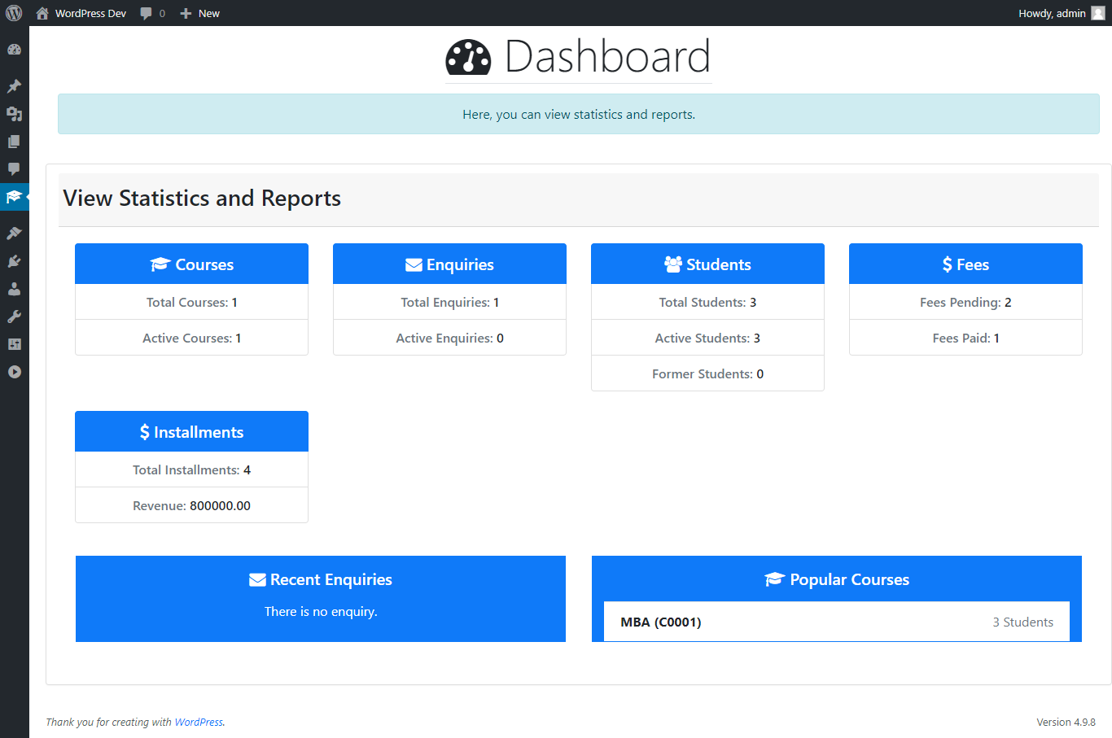The width and height of the screenshot is (1112, 738).
Task: Collapse the admin sidebar menu
Action: [x=14, y=372]
